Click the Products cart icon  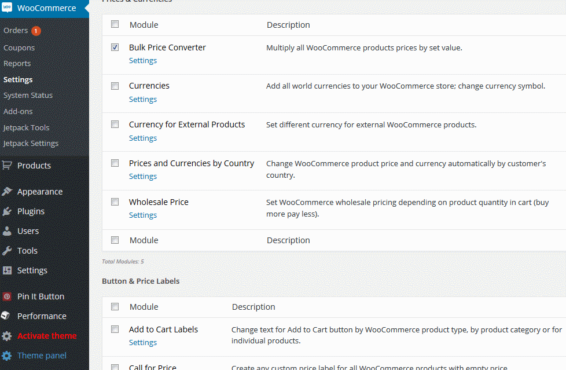[x=7, y=166]
